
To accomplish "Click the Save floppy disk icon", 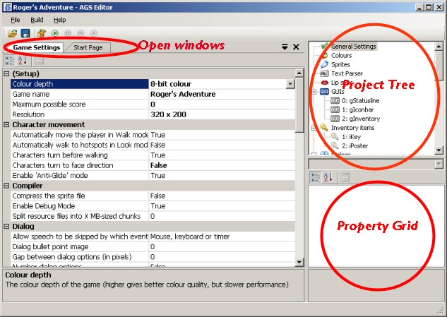I will pos(25,33).
